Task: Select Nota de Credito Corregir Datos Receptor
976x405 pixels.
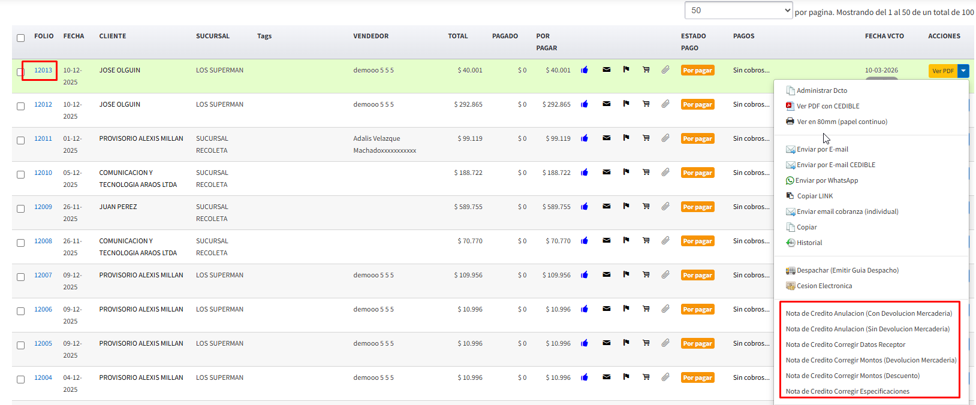Action: (x=845, y=344)
